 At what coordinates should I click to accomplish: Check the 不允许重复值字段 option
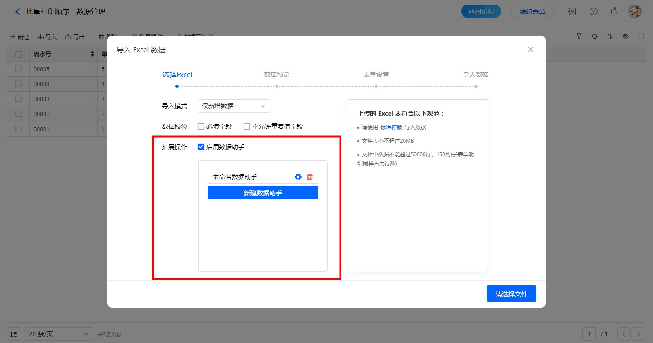[x=247, y=126]
